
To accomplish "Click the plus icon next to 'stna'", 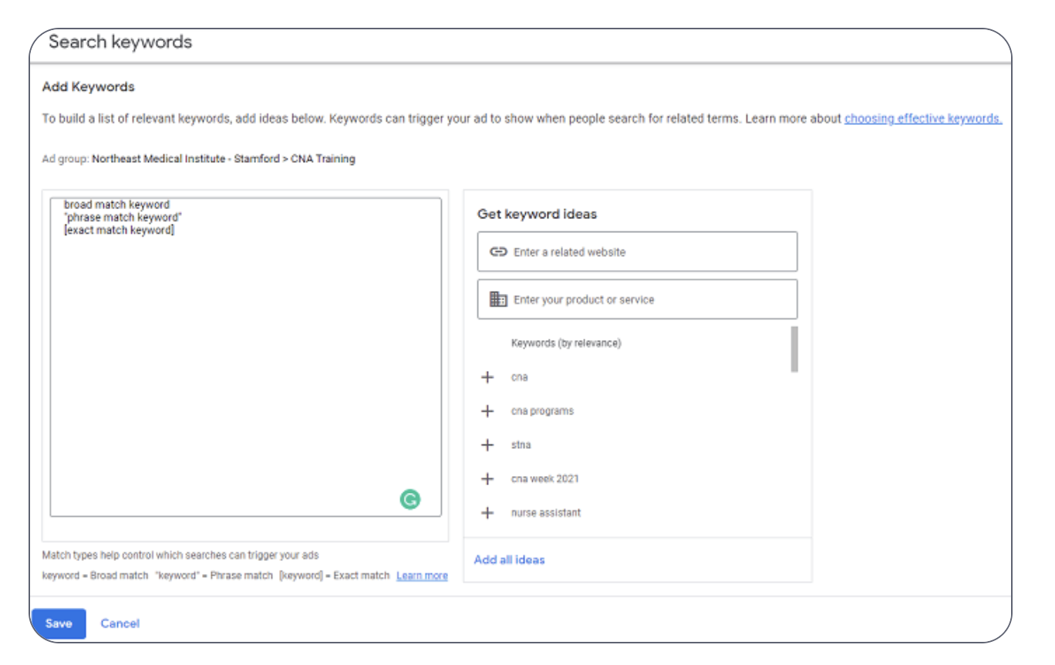I will (487, 445).
